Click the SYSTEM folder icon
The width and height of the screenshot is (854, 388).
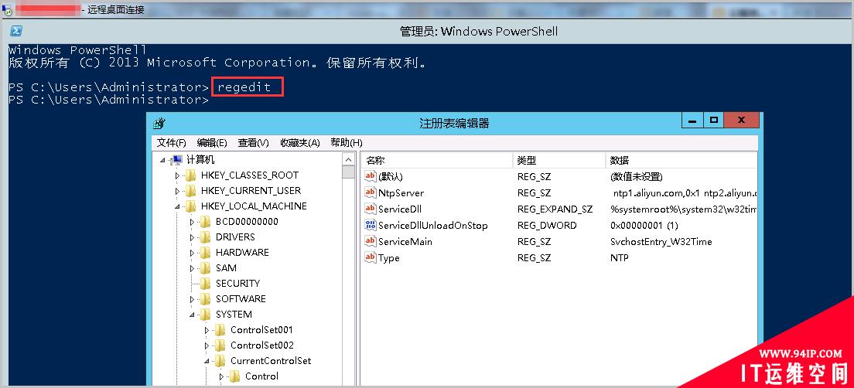click(205, 315)
